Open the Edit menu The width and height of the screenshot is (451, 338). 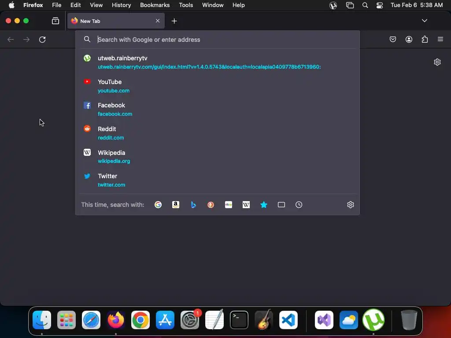coord(75,5)
